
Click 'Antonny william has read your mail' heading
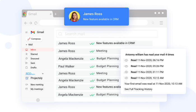(150, 55)
